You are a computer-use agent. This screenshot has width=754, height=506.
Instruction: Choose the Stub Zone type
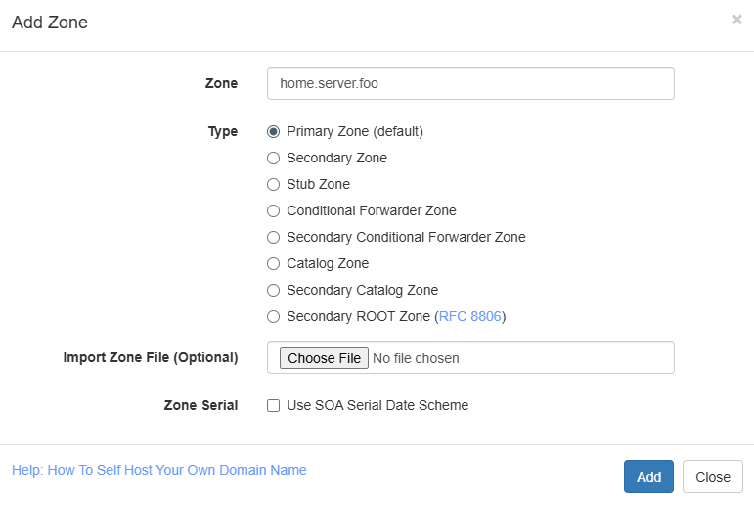pos(274,184)
